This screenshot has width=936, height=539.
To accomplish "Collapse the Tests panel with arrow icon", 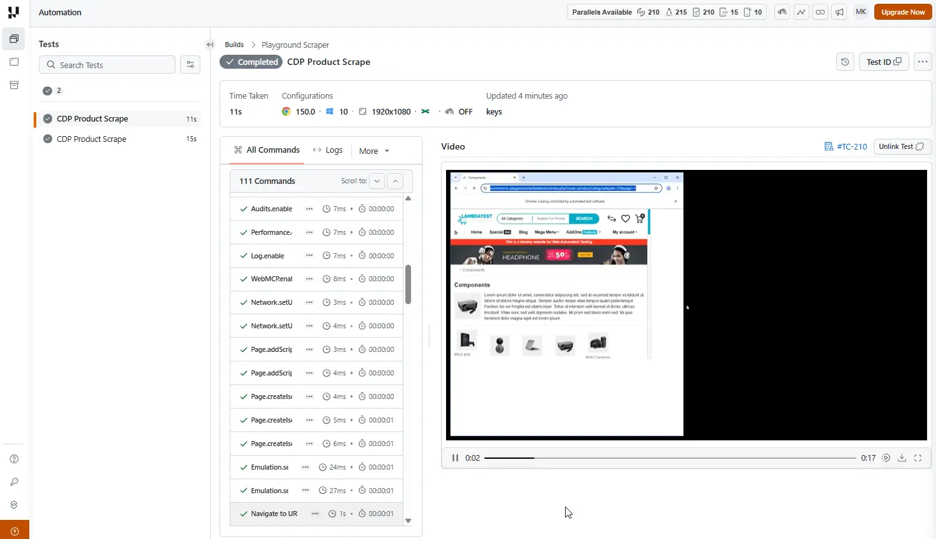I will (x=210, y=45).
